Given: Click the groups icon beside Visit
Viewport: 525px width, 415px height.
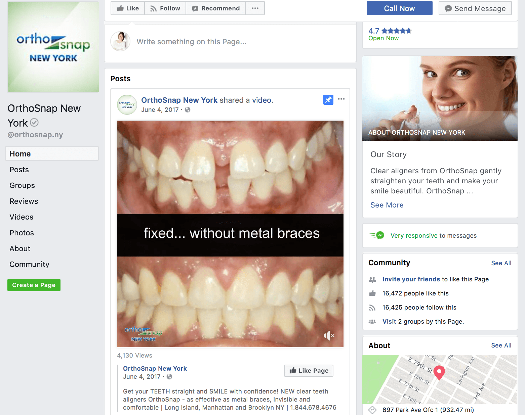Looking at the screenshot, I should (x=372, y=322).
